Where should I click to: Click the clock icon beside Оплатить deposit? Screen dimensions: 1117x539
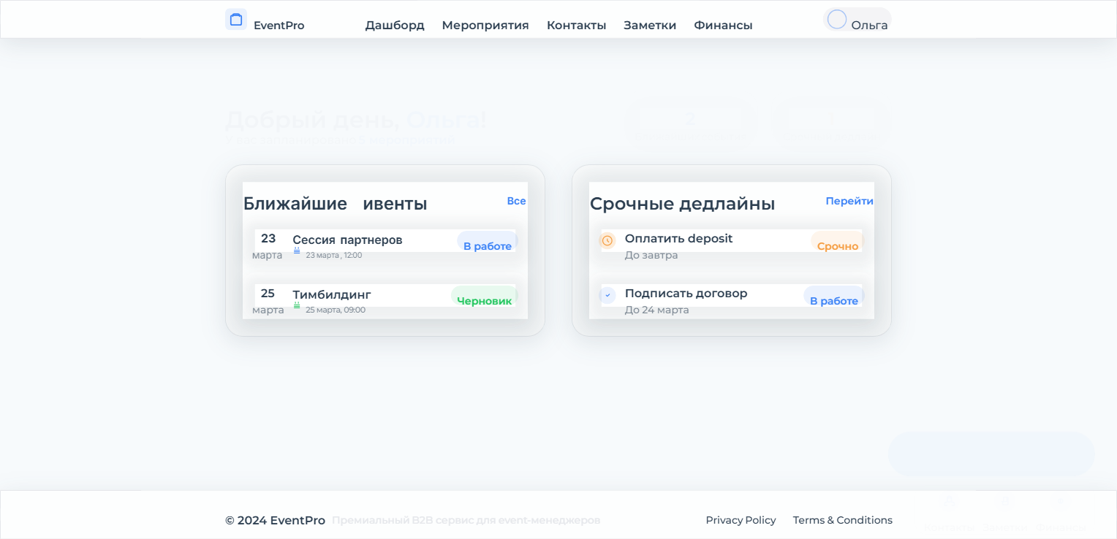607,240
